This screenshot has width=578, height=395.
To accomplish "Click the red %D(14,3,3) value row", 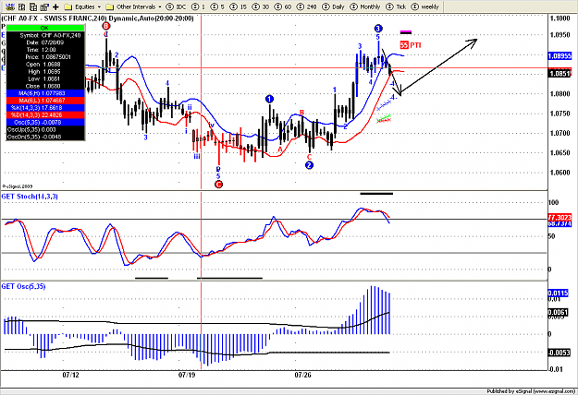I will click(45, 115).
